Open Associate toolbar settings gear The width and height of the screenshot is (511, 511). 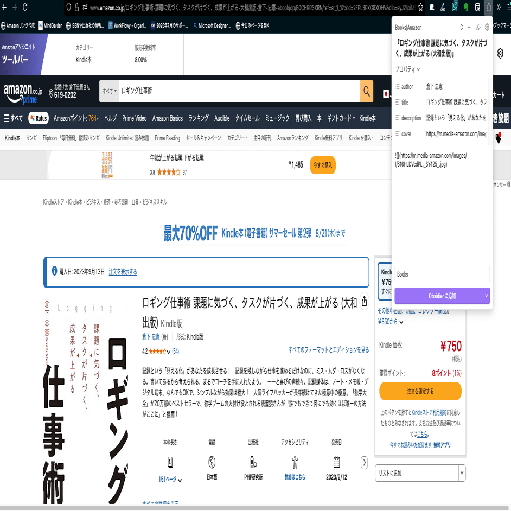point(500,53)
